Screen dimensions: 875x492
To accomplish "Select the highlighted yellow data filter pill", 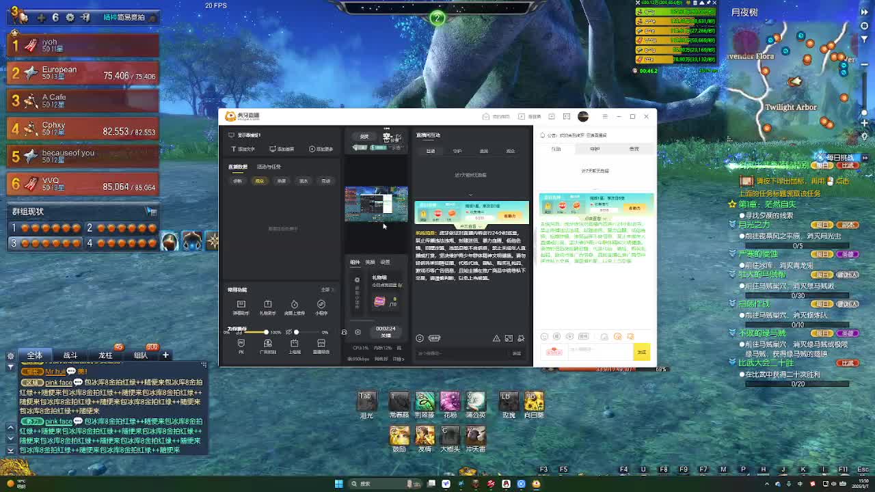I will tap(259, 181).
